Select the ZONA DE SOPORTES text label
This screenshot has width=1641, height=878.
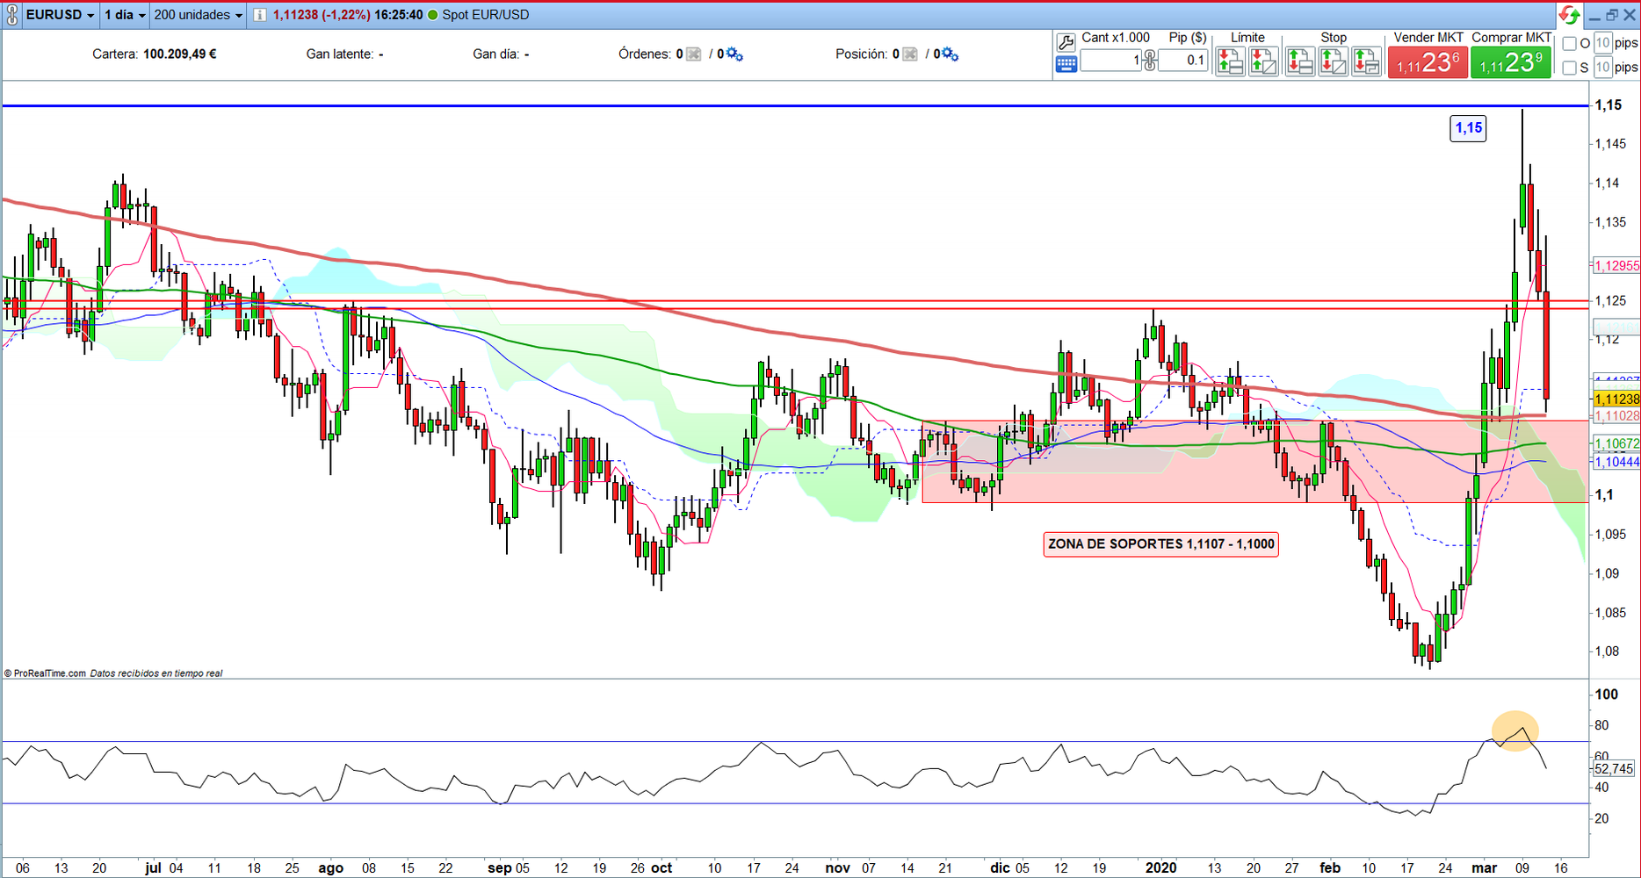(1160, 544)
